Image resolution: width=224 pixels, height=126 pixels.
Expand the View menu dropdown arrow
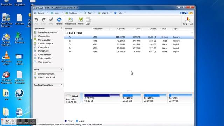(62, 13)
